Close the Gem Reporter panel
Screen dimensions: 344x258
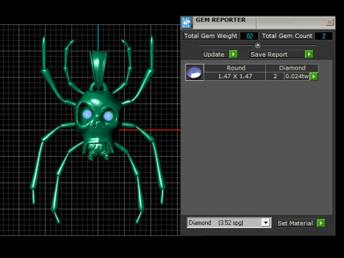330,22
